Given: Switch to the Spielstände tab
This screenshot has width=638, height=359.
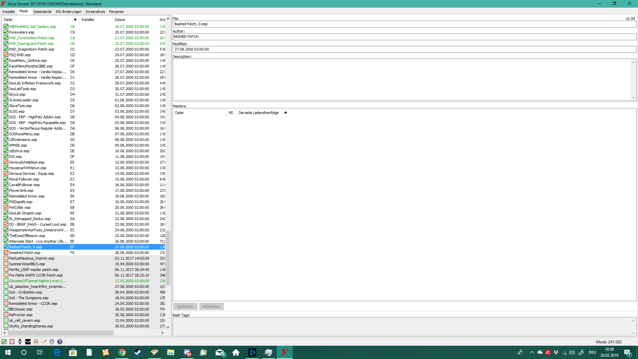Looking at the screenshot, I should (43, 12).
